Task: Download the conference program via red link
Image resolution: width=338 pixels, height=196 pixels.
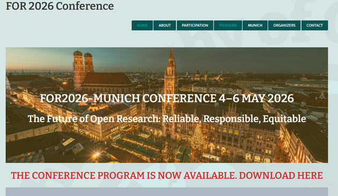Action: click(167, 176)
